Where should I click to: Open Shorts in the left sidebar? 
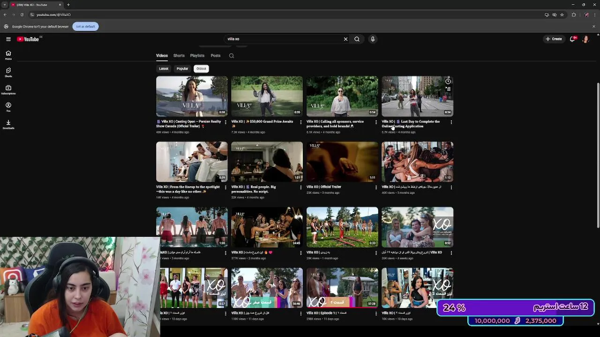click(8, 73)
